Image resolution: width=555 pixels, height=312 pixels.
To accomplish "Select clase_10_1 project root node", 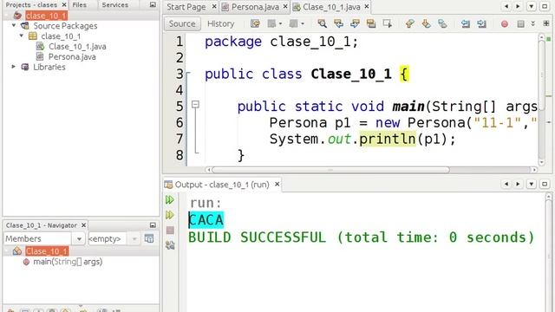I will click(x=46, y=16).
